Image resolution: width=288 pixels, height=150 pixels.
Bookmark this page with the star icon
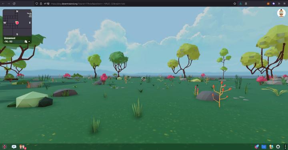point(235,4)
